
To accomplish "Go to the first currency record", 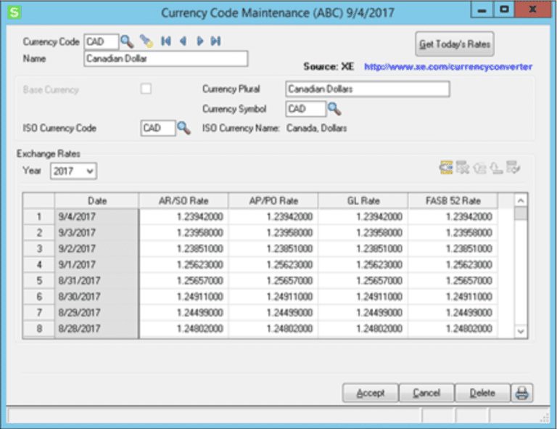I will tap(166, 42).
